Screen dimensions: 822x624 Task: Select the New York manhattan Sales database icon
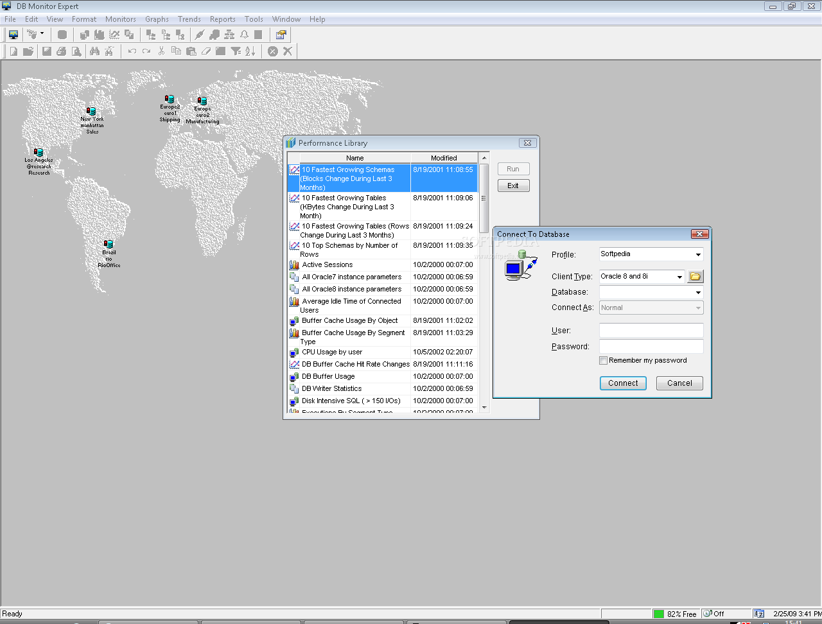pyautogui.click(x=91, y=112)
